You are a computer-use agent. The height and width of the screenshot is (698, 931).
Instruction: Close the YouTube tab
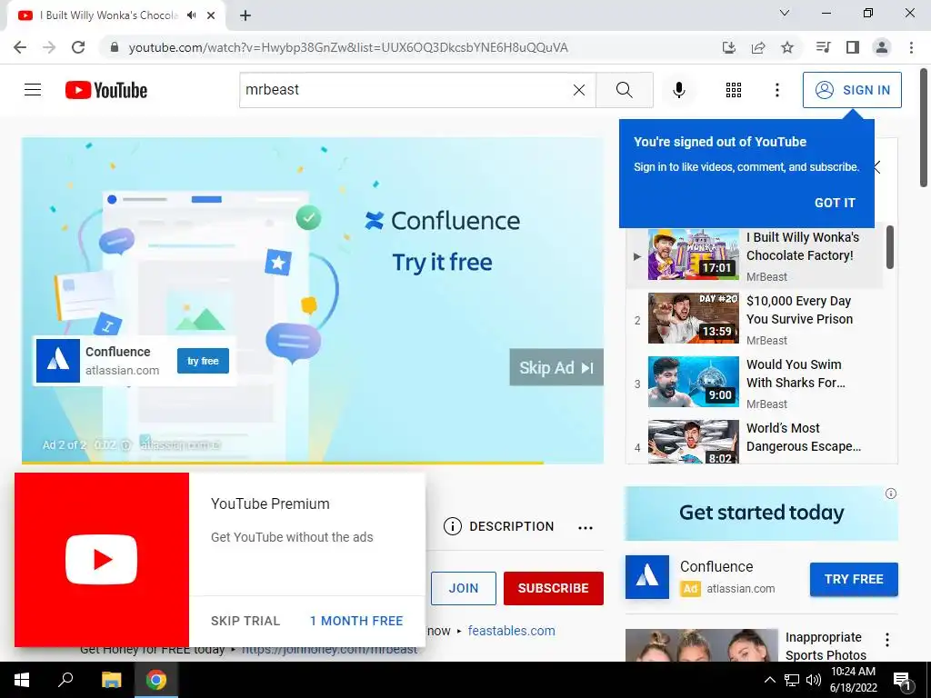pos(211,15)
